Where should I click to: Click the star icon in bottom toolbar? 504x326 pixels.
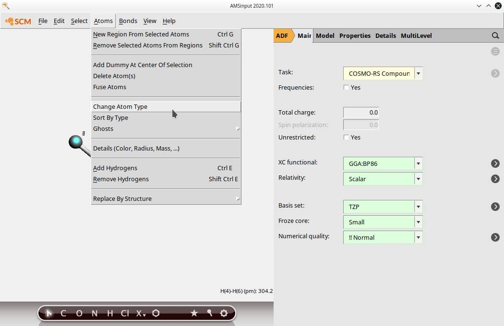194,313
